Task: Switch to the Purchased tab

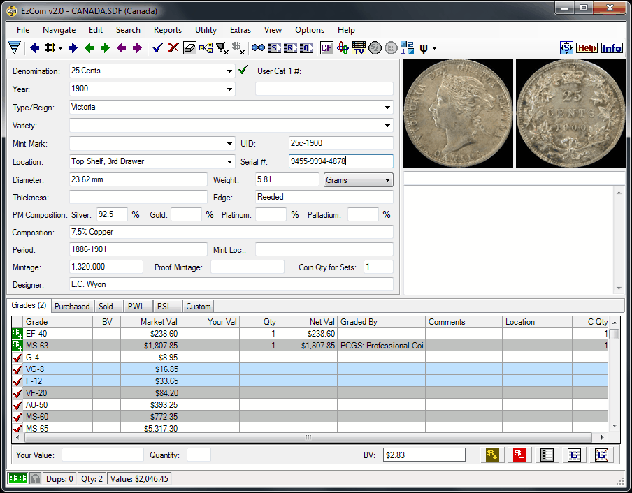Action: (72, 306)
